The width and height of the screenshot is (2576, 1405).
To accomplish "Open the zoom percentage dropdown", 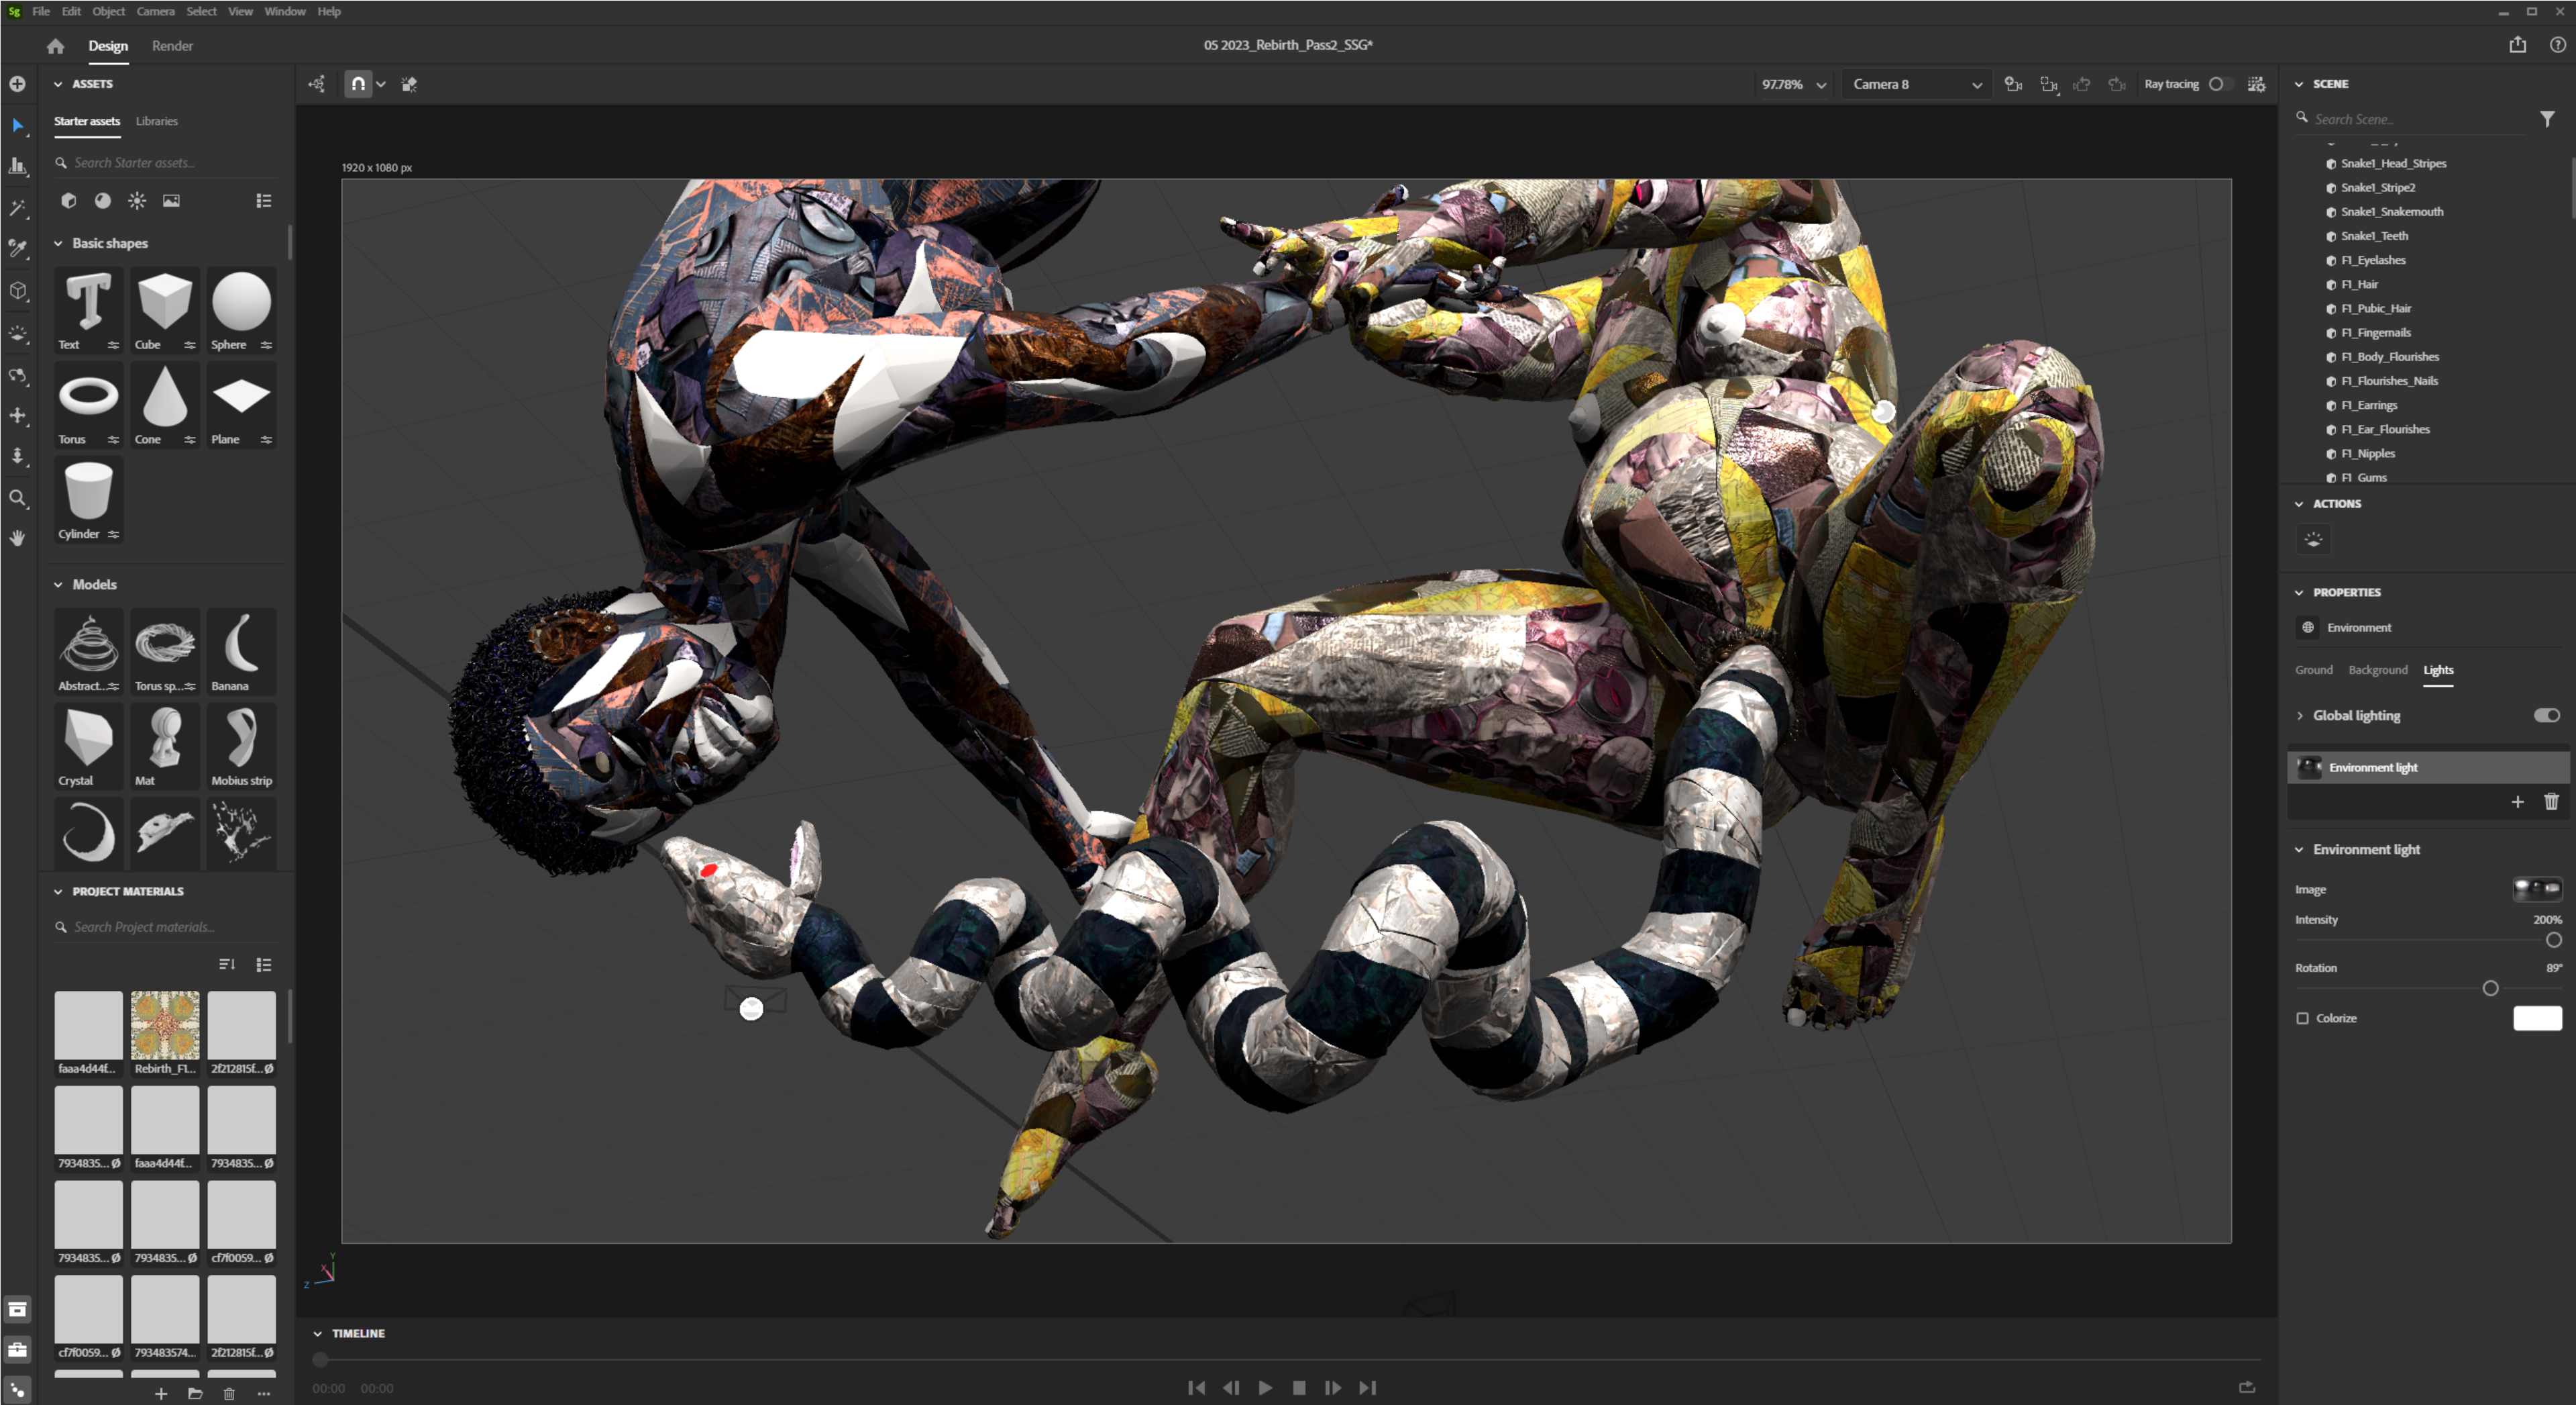I will pos(1793,84).
